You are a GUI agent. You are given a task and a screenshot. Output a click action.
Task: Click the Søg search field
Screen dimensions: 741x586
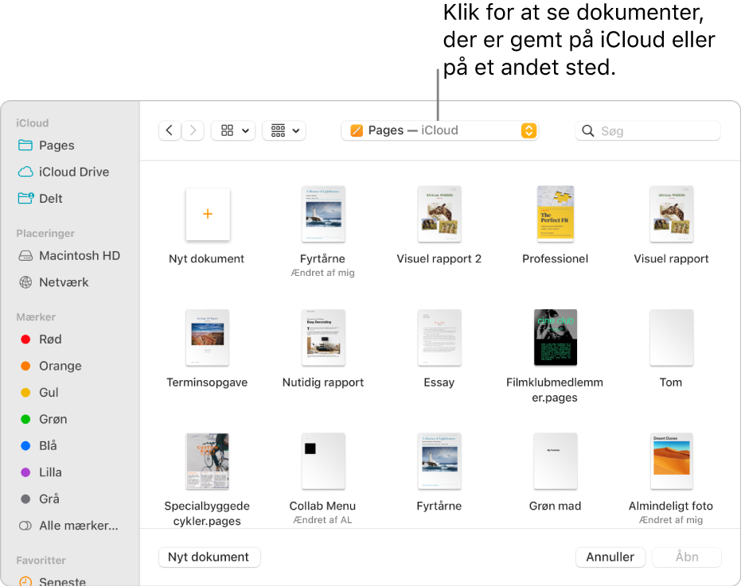coord(648,130)
